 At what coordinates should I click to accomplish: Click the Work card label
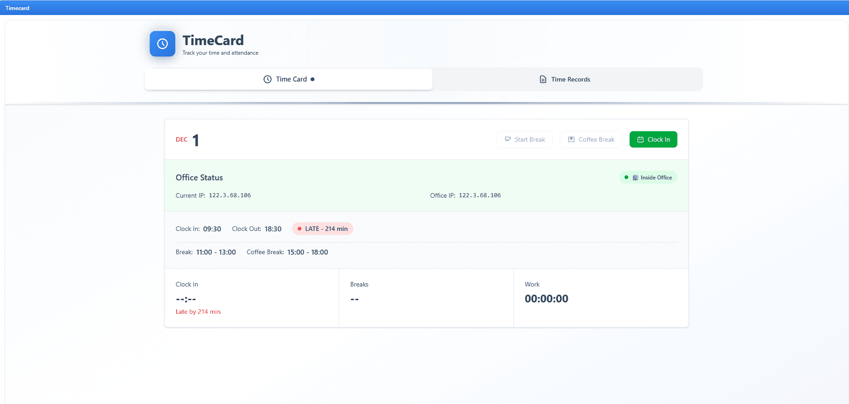click(x=532, y=284)
